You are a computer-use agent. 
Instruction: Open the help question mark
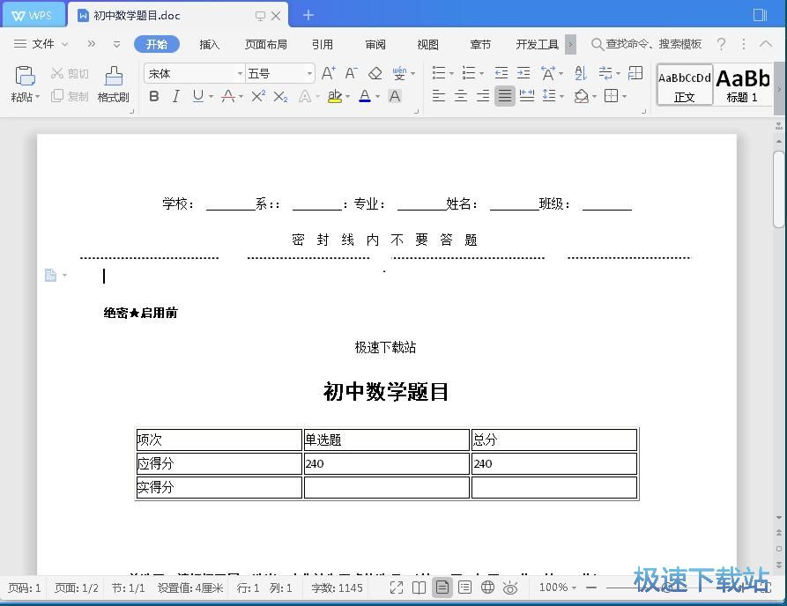point(721,44)
